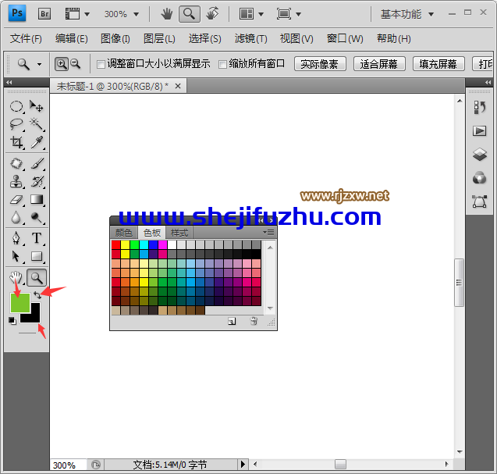Select the Lasso tool

tap(16, 124)
